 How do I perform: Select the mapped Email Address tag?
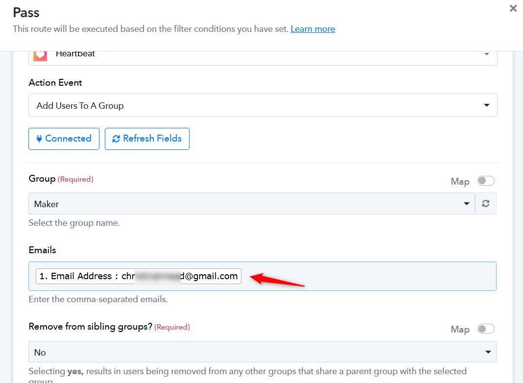pyautogui.click(x=139, y=276)
